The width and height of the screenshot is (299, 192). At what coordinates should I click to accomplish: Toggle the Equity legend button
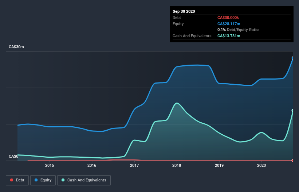coord(43,180)
